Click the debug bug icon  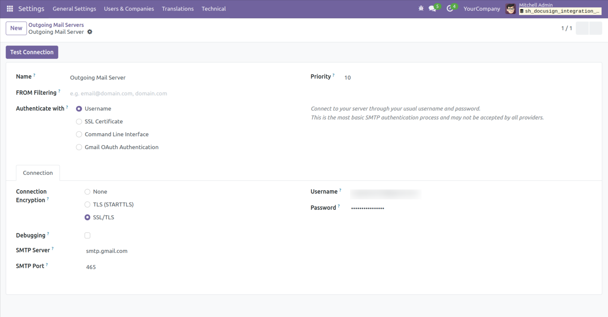[x=421, y=9]
